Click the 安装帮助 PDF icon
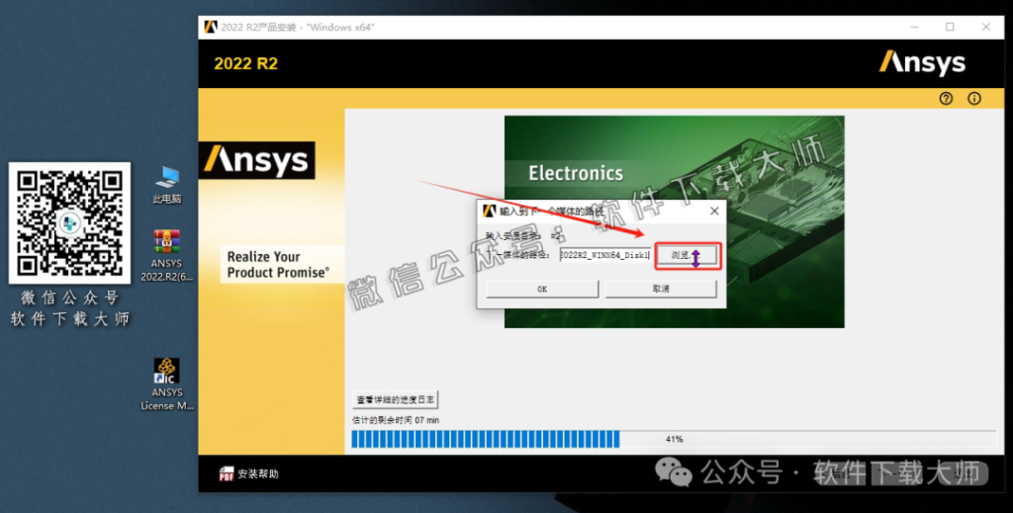 pos(227,473)
